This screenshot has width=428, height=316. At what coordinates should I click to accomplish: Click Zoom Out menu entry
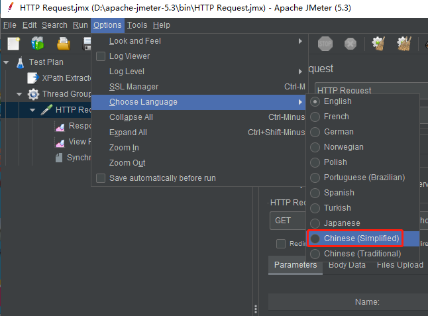(x=199, y=164)
